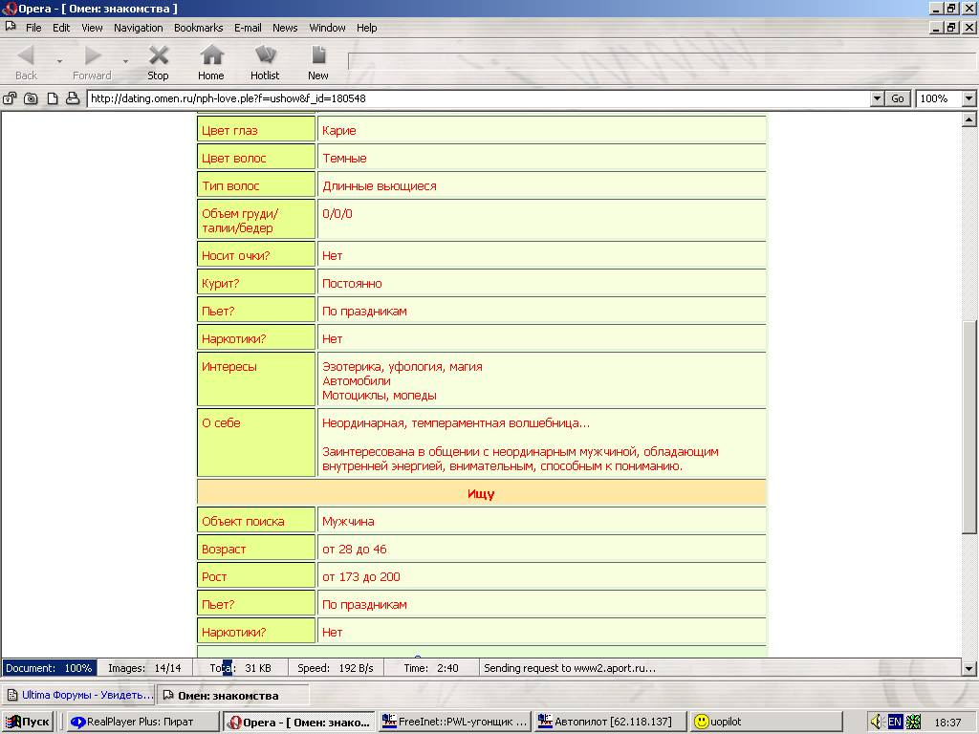Click the print icon beside the address bar

click(72, 98)
